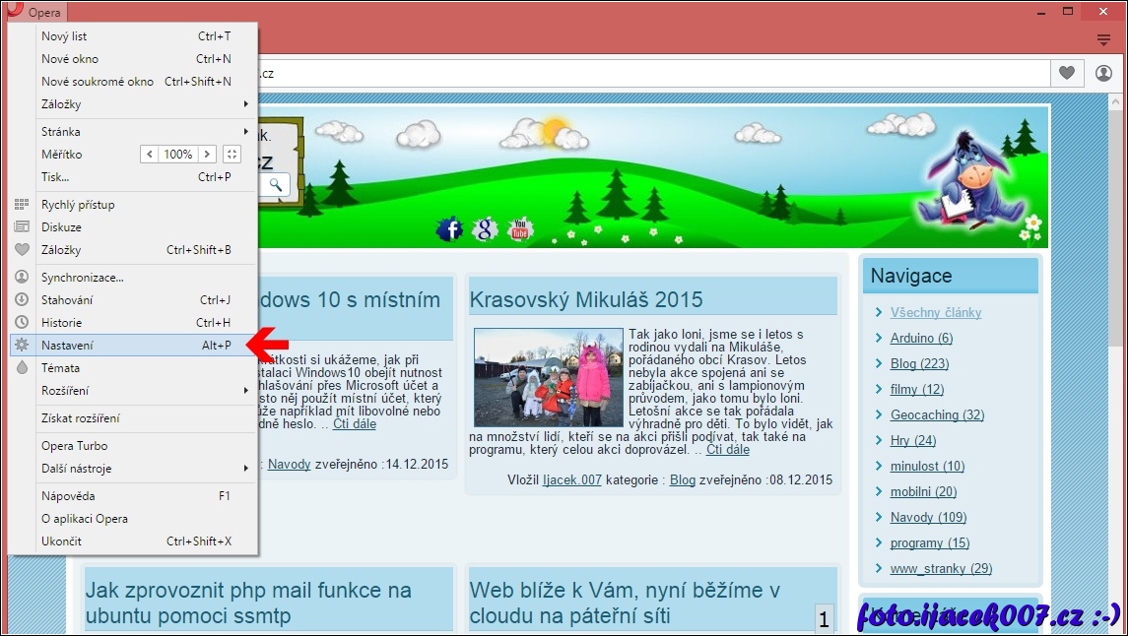The width and height of the screenshot is (1128, 636).
Task: Increase zoom with the right arrow in Měřítko
Action: pyautogui.click(x=207, y=155)
